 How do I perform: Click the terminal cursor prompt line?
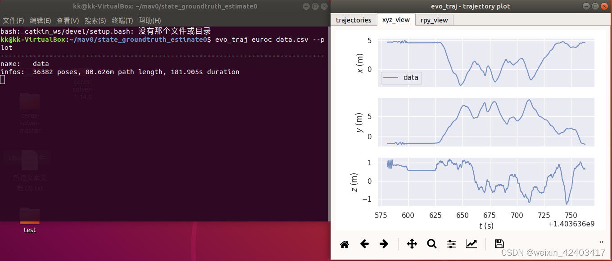[3, 80]
